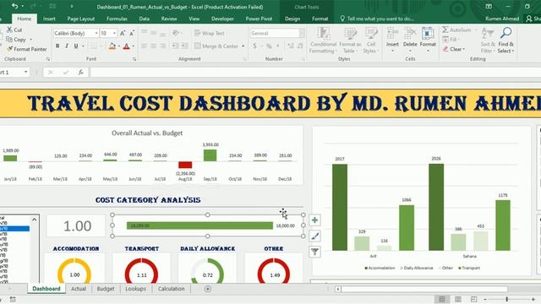Apply the fill color bucket

(x=112, y=46)
